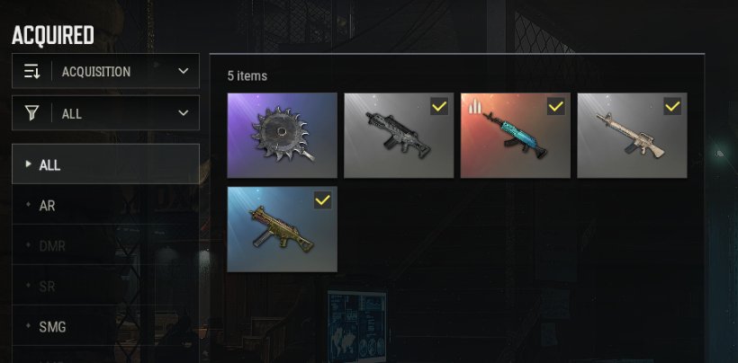The height and width of the screenshot is (363, 738).
Task: Click the sort order icon
Action: click(32, 71)
